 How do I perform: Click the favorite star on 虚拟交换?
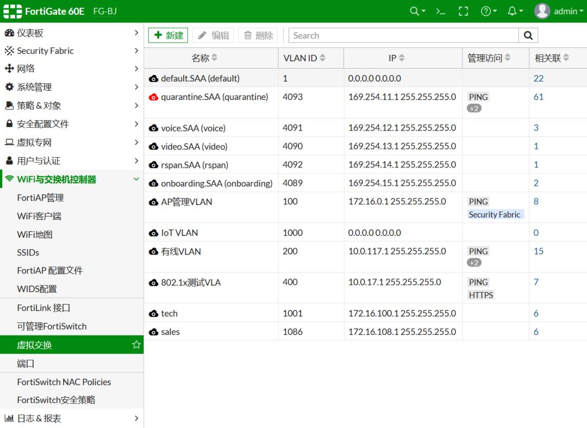click(x=136, y=345)
